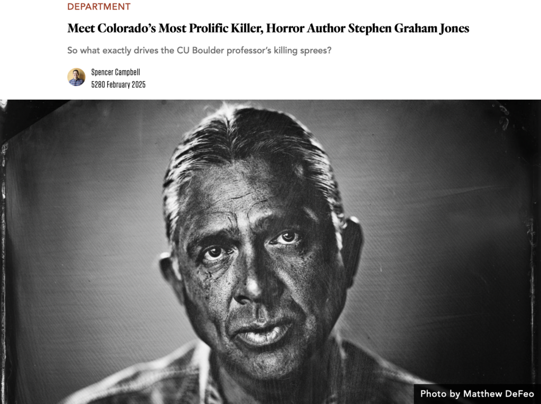Click the Stephen Graham Jones article headline

click(268, 28)
